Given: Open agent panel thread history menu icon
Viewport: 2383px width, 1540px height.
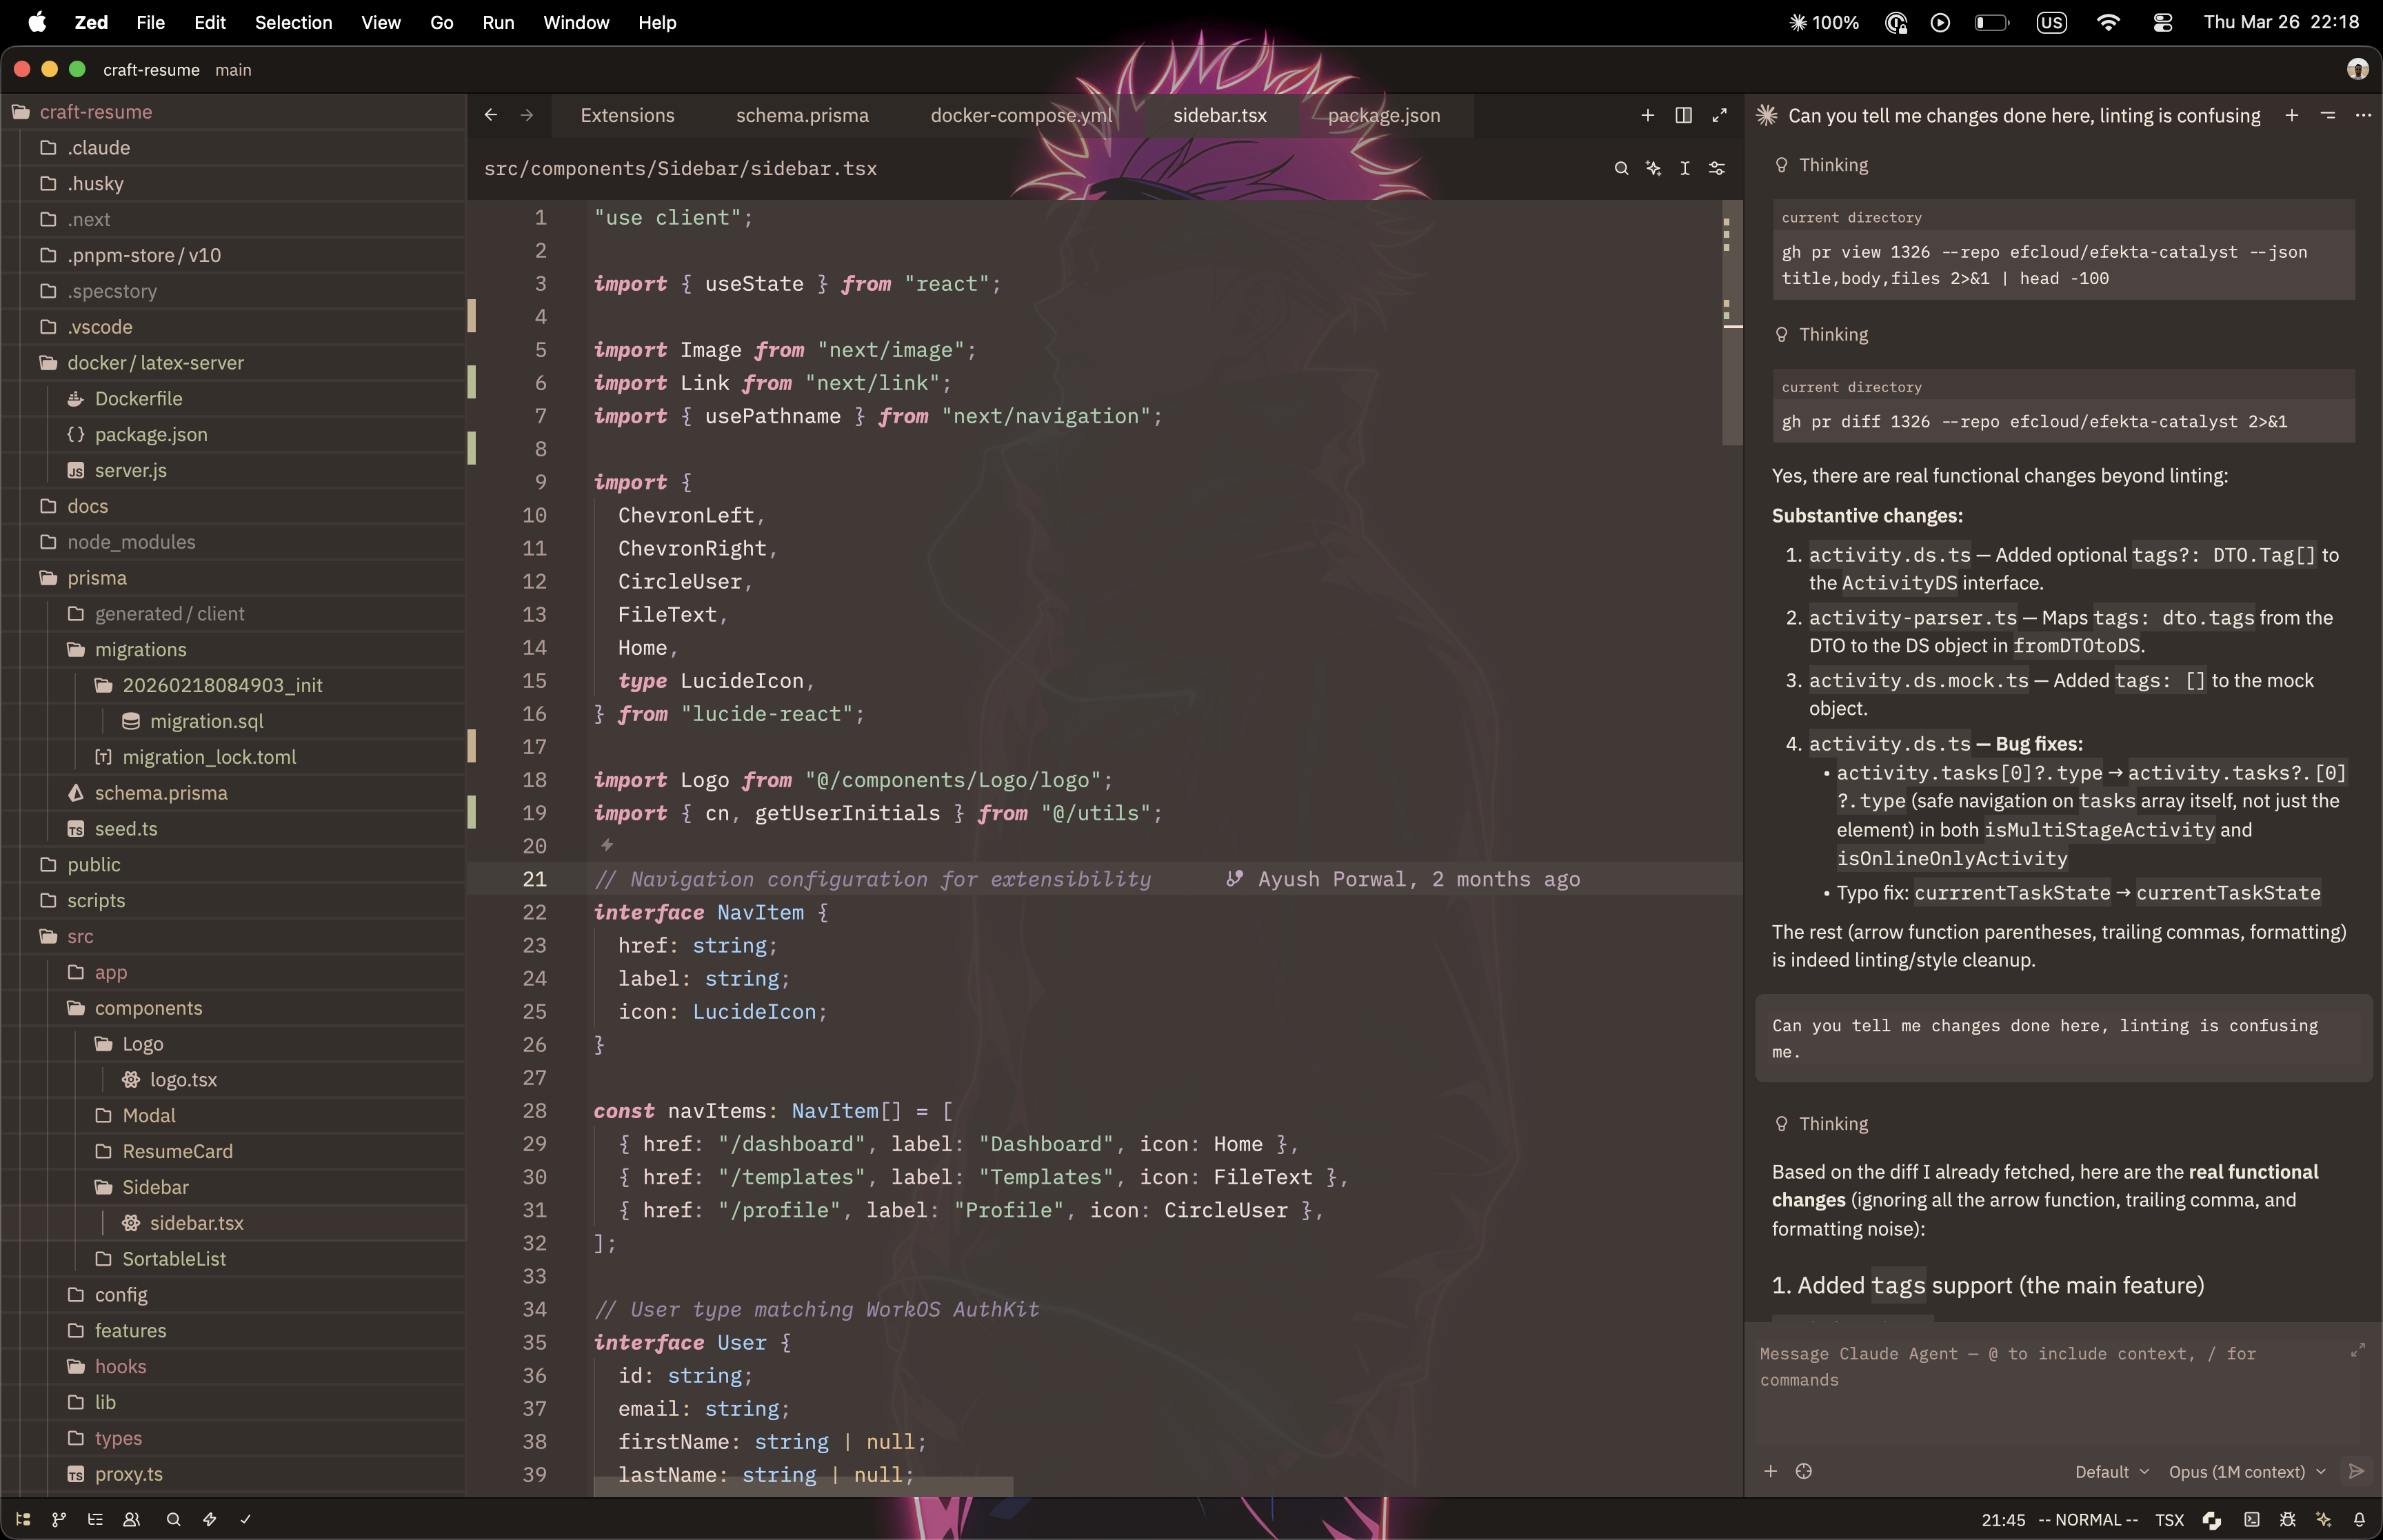Looking at the screenshot, I should click(2327, 115).
